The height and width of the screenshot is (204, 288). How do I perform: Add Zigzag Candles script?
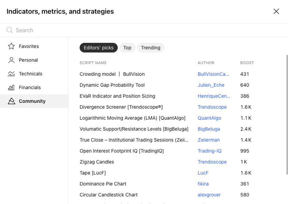97,162
